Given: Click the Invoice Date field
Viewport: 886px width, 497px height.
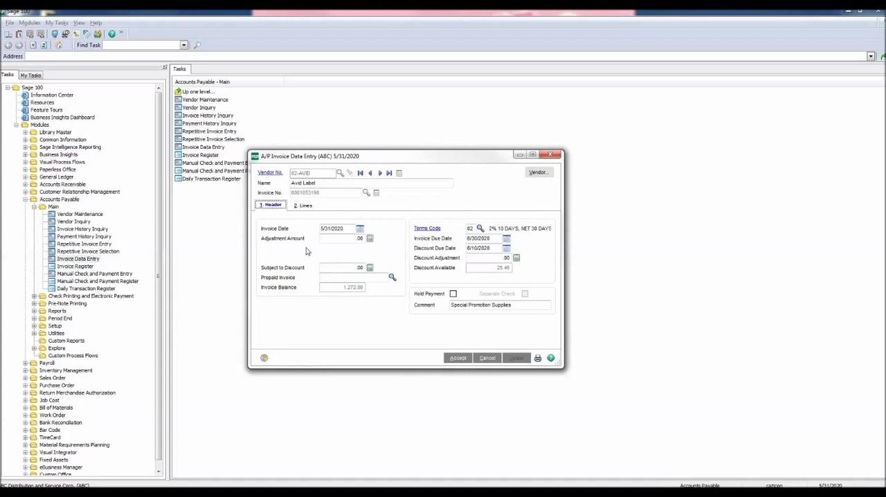Looking at the screenshot, I should 337,228.
